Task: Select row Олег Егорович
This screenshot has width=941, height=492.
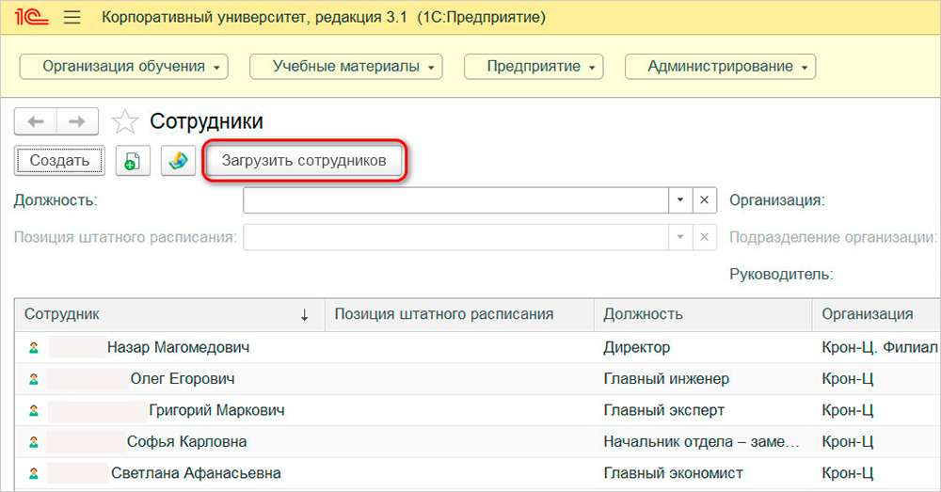Action: point(478,379)
